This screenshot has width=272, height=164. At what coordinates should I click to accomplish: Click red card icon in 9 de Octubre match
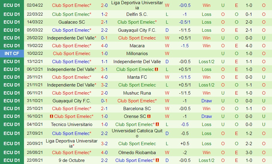[157, 160]
